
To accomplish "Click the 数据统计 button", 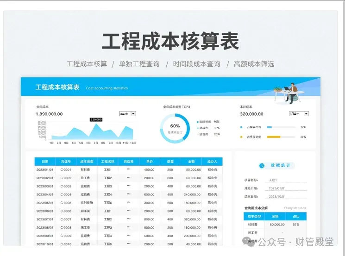I will (276, 165).
